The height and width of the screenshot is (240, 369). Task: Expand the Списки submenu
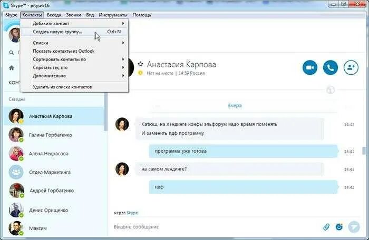(74, 43)
